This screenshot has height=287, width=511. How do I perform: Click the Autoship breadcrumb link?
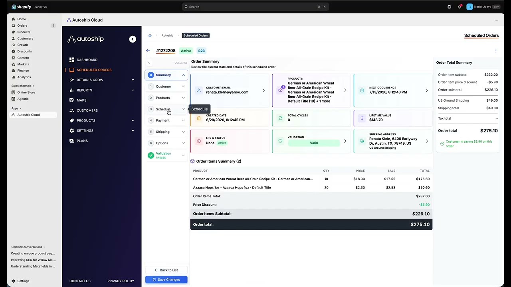point(167,35)
